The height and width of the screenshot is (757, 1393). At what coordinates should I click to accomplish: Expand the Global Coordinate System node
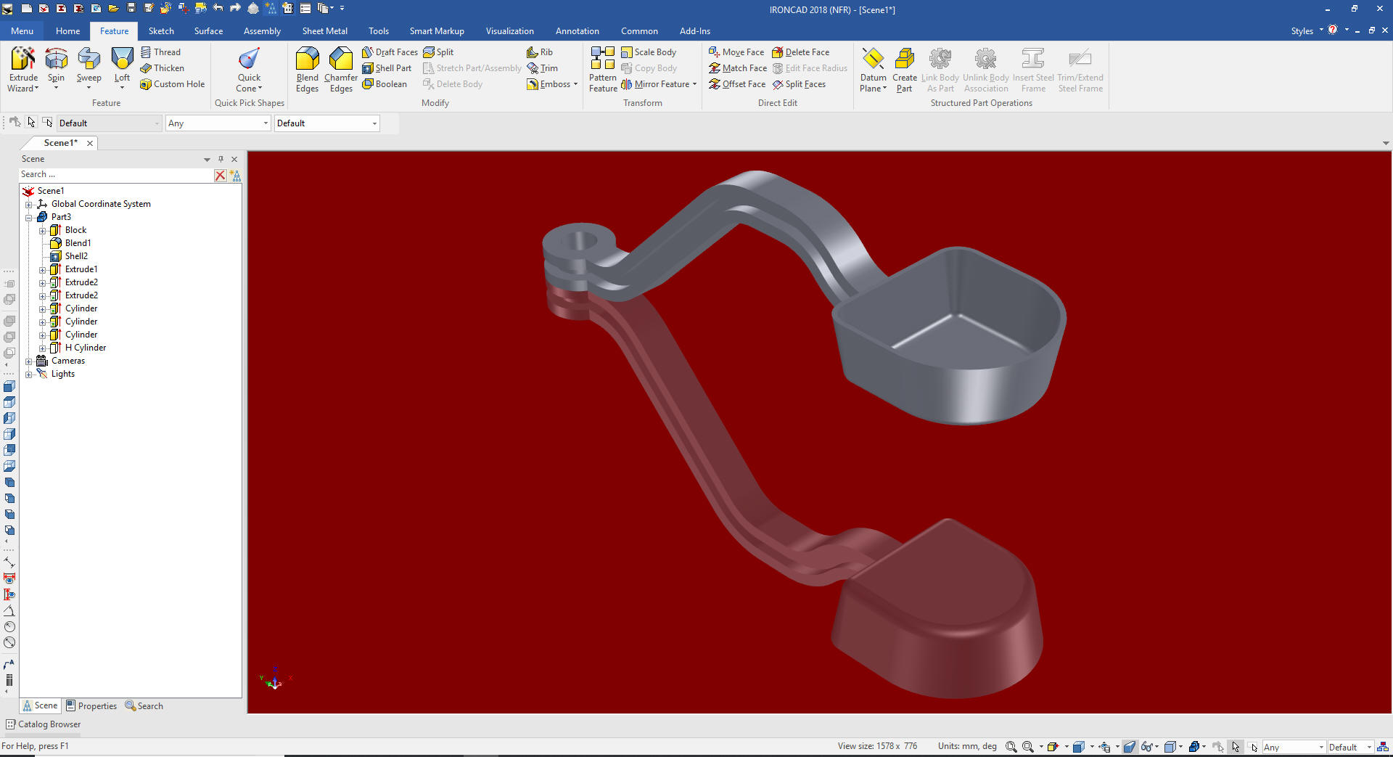tap(29, 205)
